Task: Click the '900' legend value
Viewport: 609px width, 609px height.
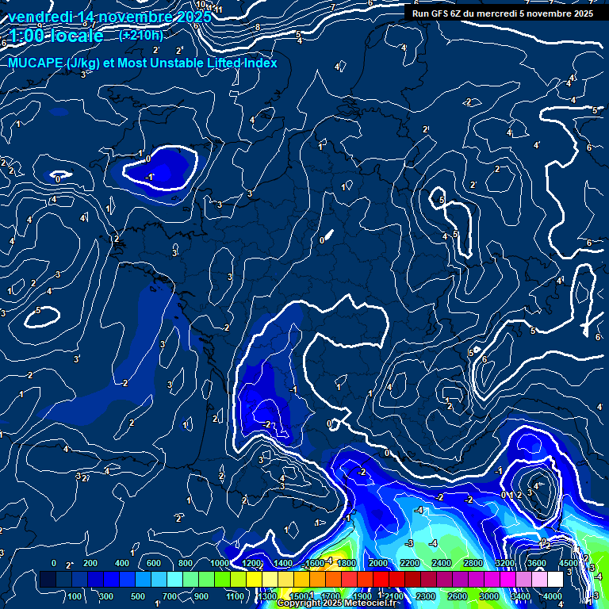Action: (201, 596)
